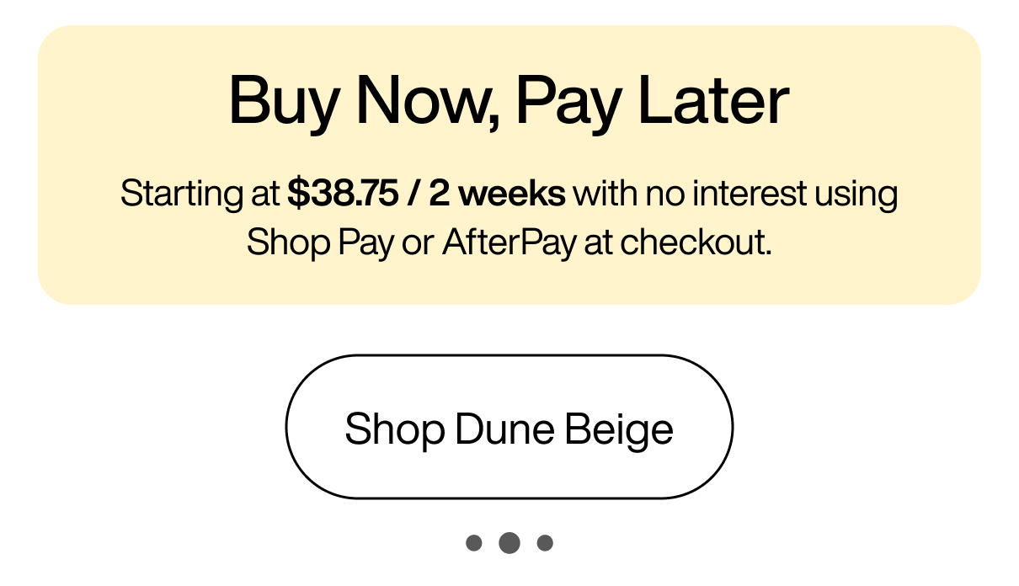Image resolution: width=1019 pixels, height=586 pixels.
Task: Click the active slide position indicator
Action: [509, 542]
